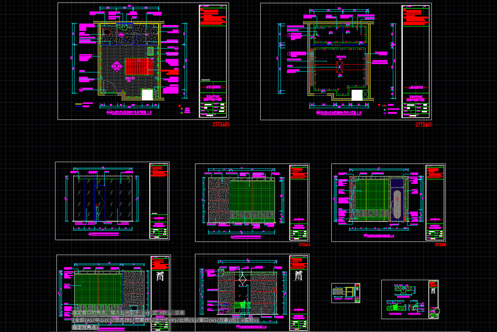Click the white diamond in bottom-center elevation
497x332 pixels.
tap(243, 280)
